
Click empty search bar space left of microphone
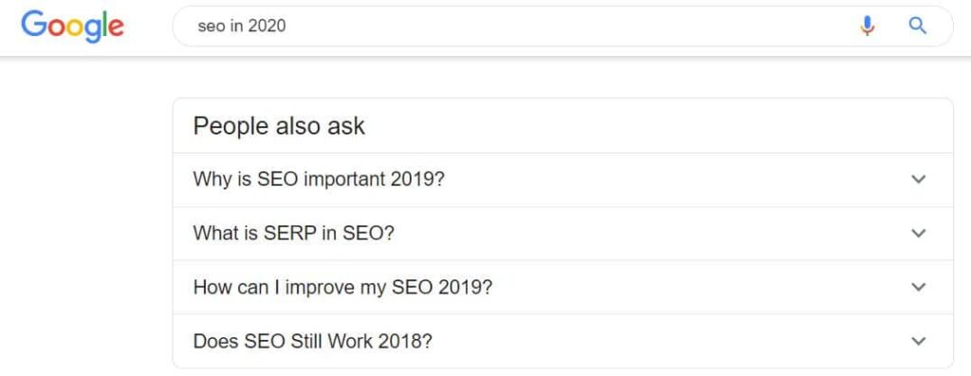(570, 26)
